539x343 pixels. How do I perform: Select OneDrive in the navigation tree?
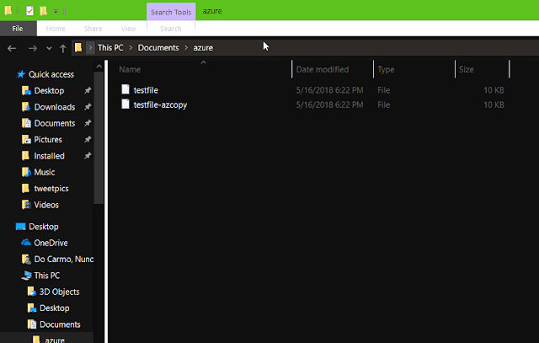51,243
